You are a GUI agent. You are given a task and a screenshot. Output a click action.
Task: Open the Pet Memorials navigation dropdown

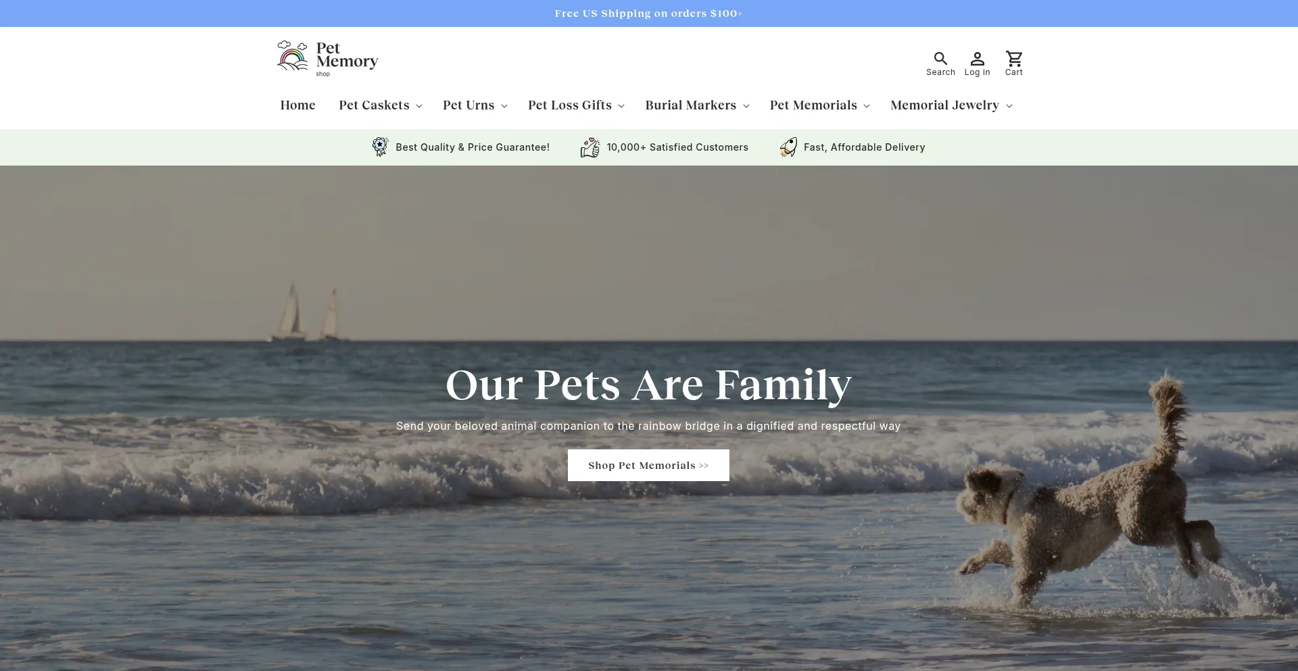coord(820,105)
